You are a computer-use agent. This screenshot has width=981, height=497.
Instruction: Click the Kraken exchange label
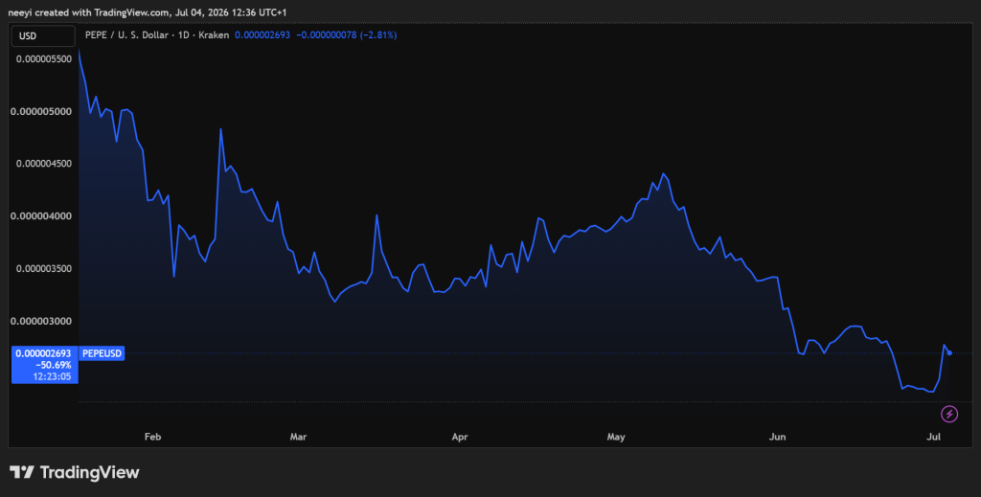click(x=214, y=35)
